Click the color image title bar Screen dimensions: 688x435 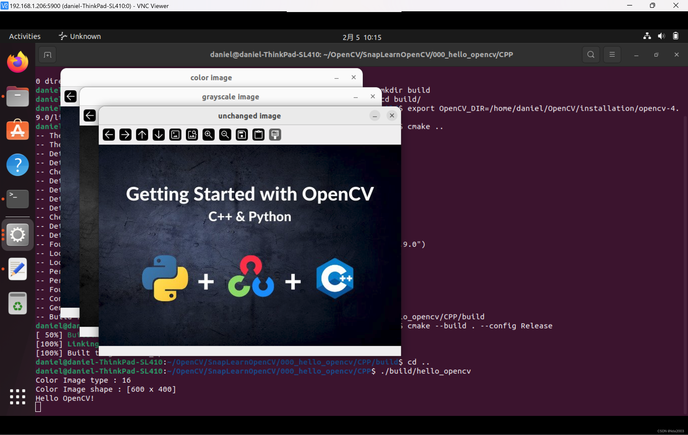coord(211,77)
